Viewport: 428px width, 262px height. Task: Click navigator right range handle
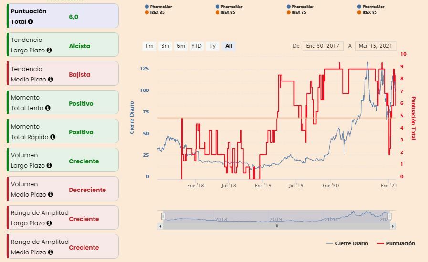coord(389,216)
